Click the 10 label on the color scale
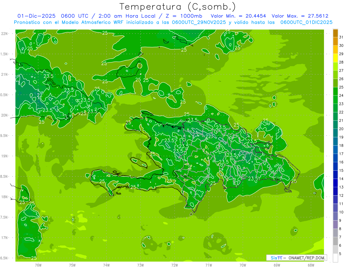Image resolution: width=349 pixels, height=269 pixels. [x=341, y=212]
